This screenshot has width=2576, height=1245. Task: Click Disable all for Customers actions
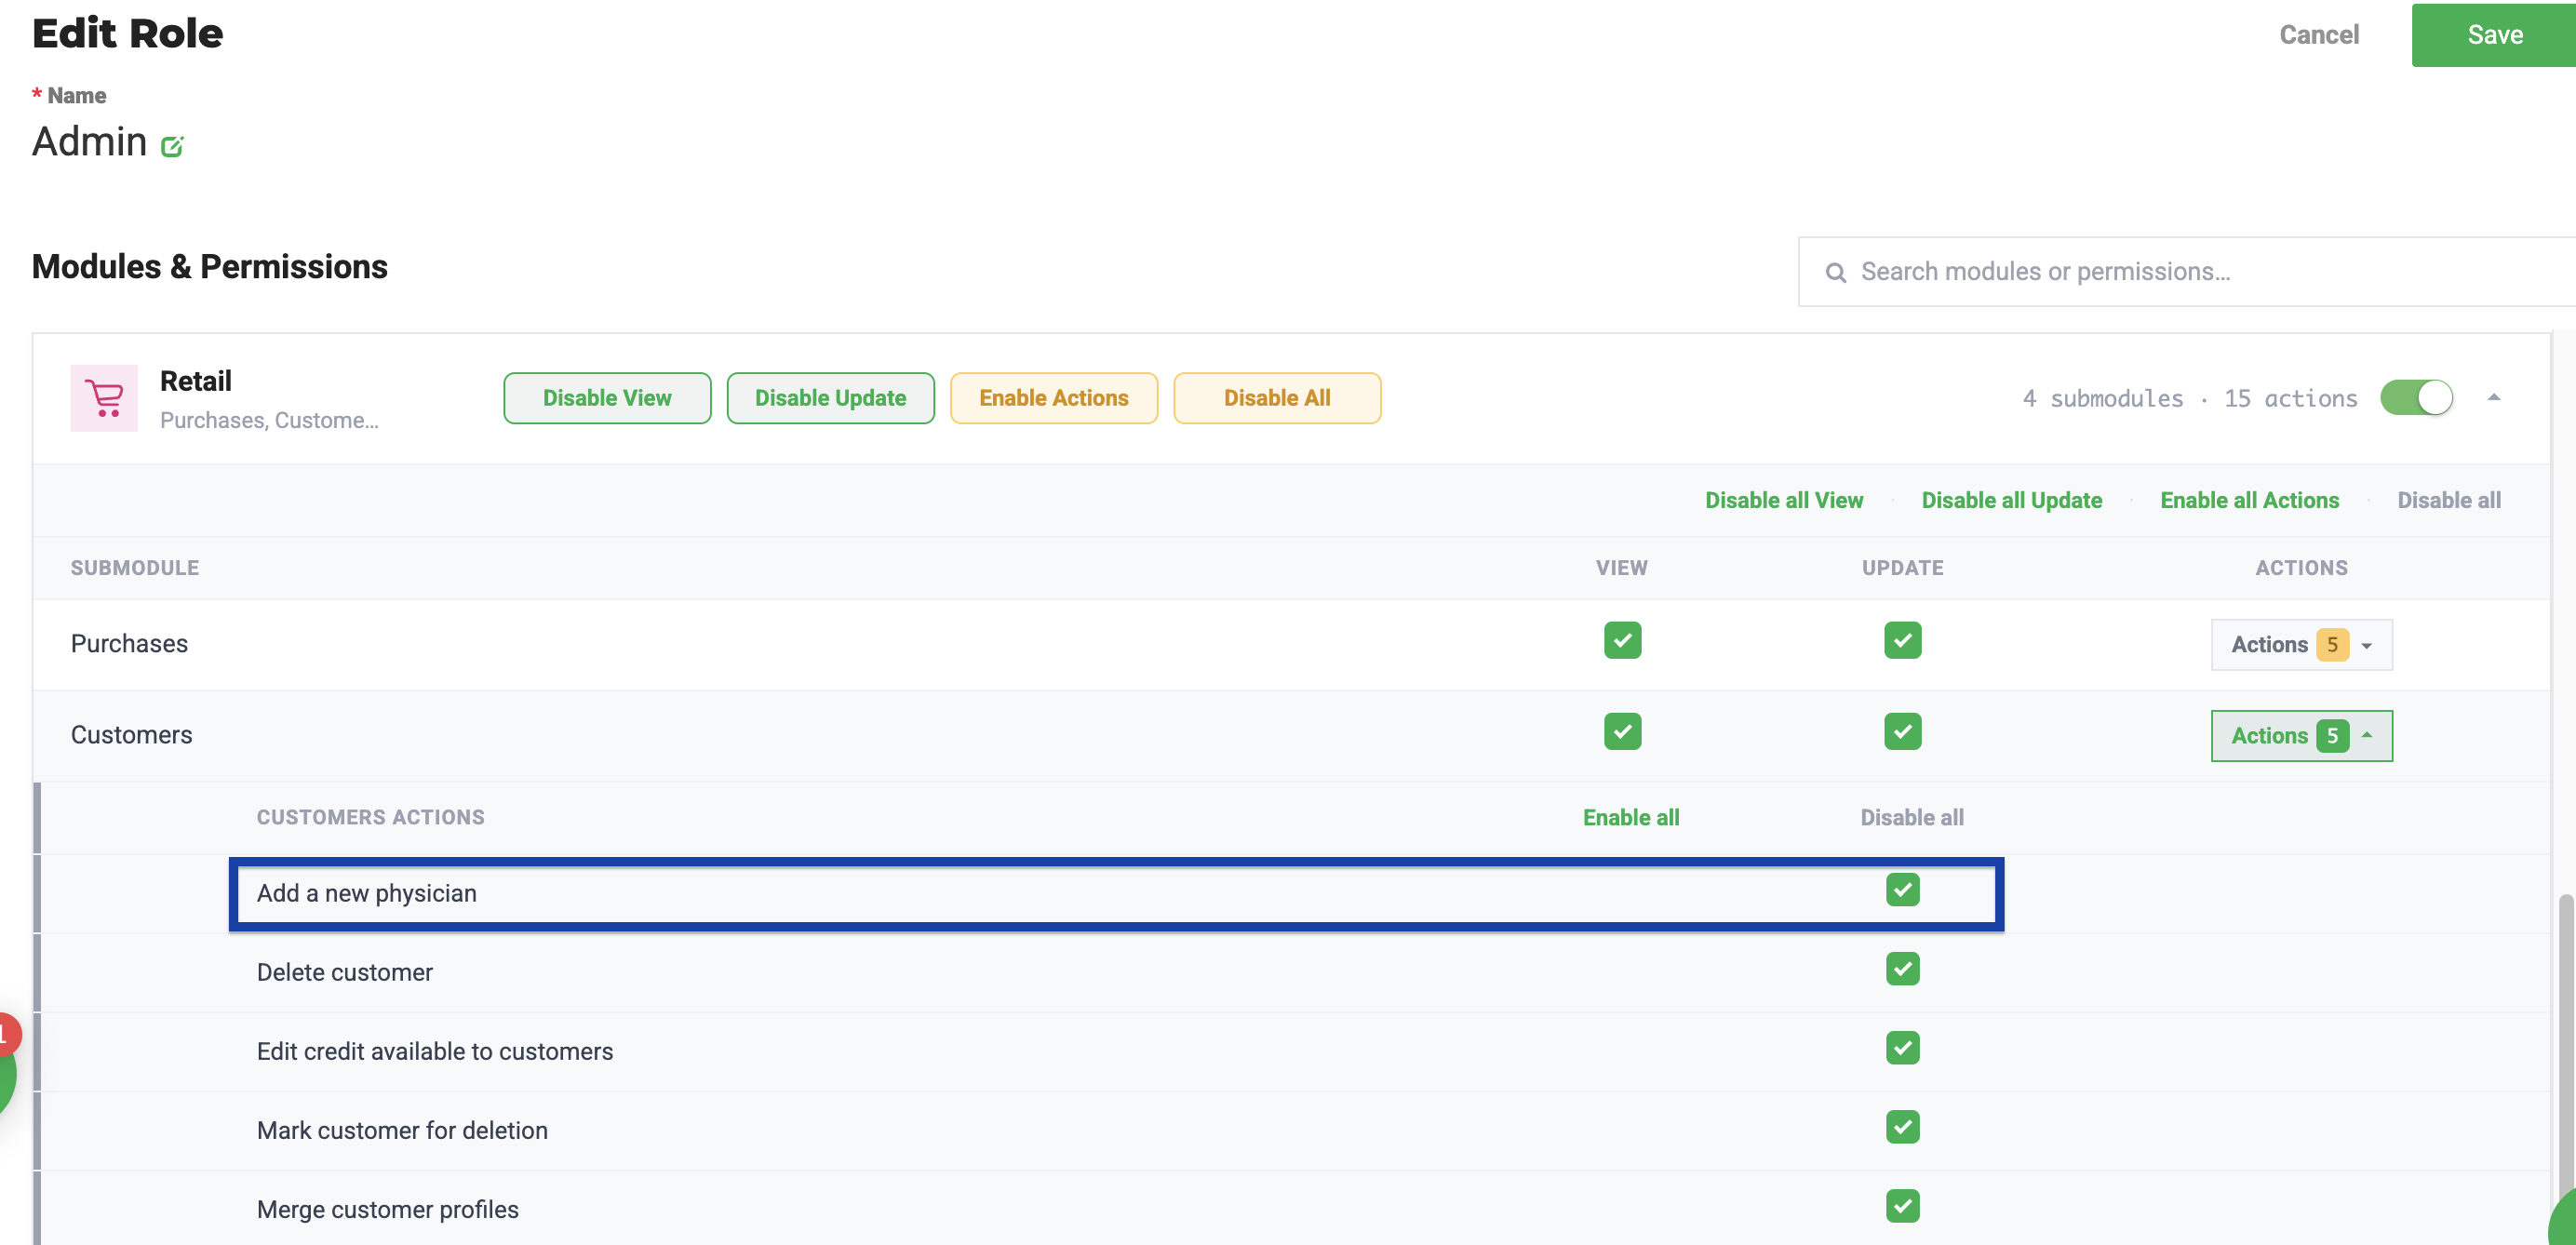tap(1911, 817)
